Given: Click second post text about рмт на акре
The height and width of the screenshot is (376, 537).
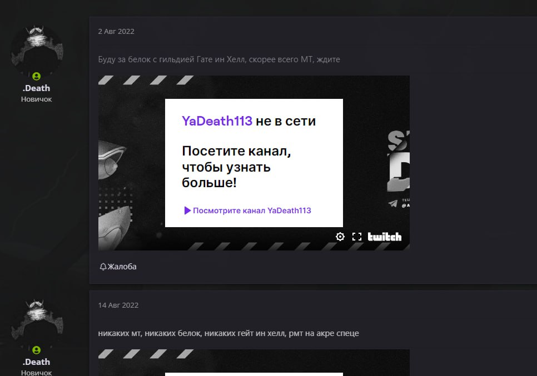Looking at the screenshot, I should (228, 333).
